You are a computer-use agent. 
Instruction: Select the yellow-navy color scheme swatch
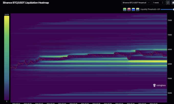(138, 9)
